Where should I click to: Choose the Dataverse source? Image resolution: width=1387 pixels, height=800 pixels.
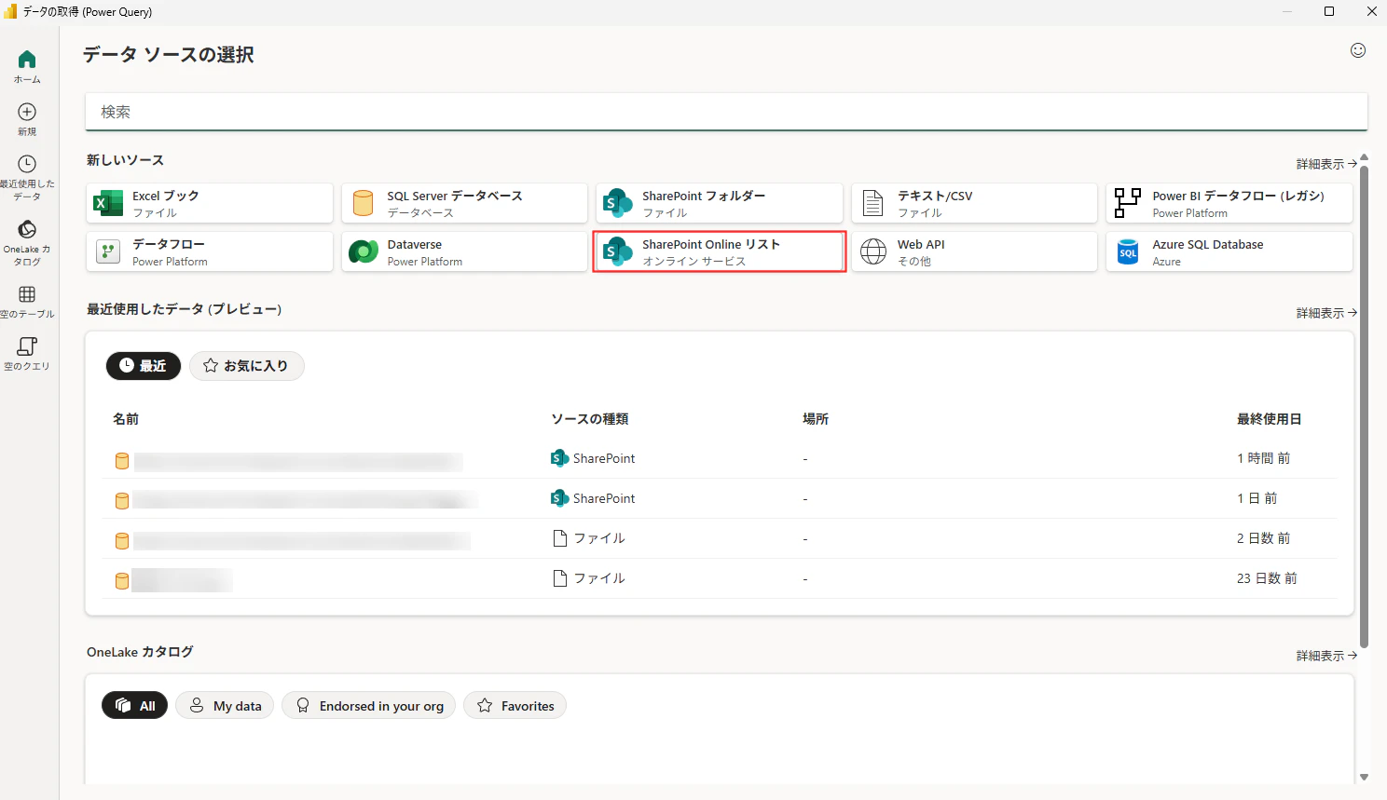pos(464,251)
